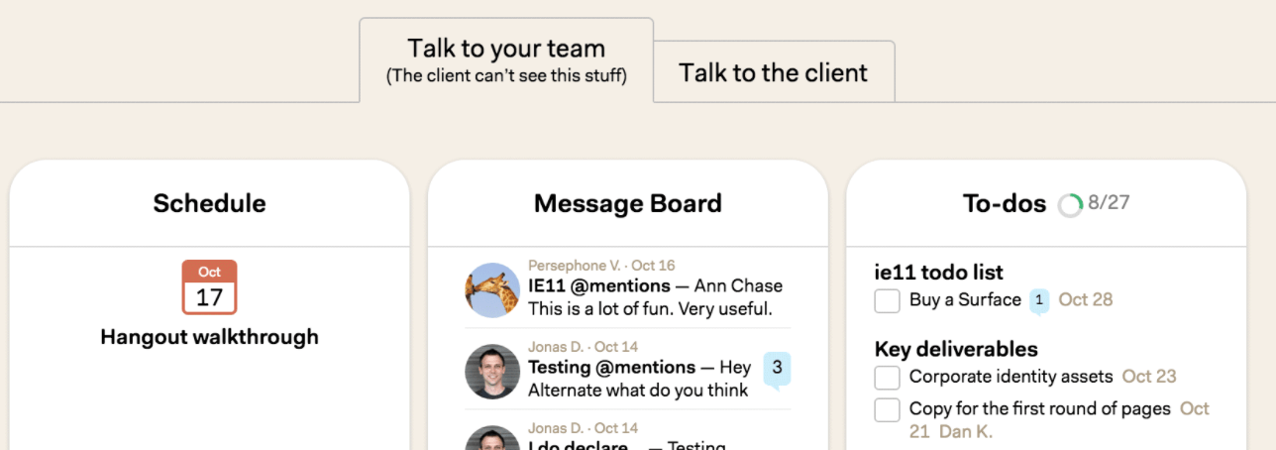The image size is (1276, 450).
Task: Open the Hangout walkthrough event
Action: [x=209, y=337]
